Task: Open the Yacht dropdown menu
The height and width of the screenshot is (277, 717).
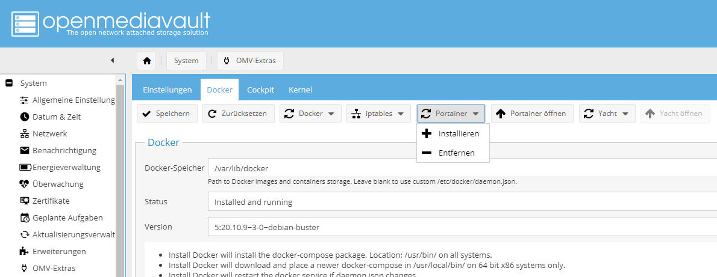Action: (x=607, y=114)
